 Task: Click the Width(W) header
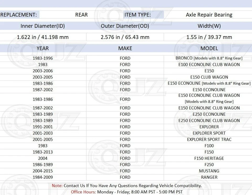(209, 26)
